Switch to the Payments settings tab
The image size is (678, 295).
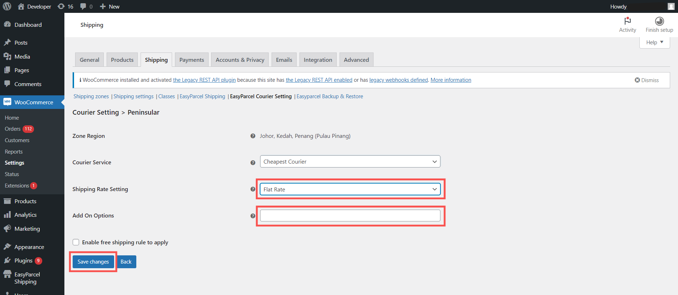click(192, 60)
